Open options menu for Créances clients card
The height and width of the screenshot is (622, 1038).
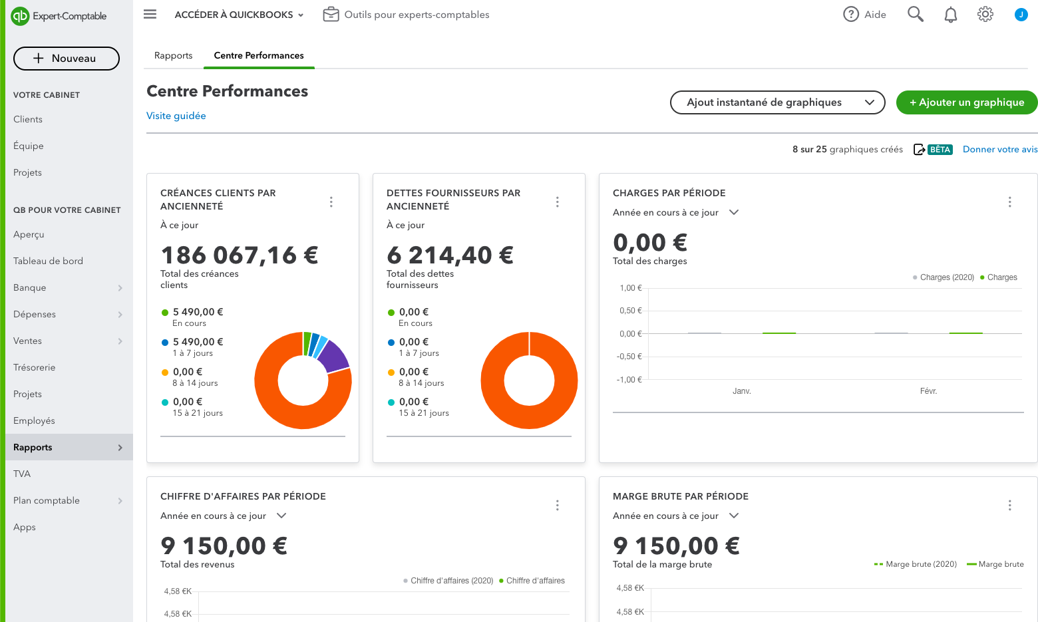point(331,202)
